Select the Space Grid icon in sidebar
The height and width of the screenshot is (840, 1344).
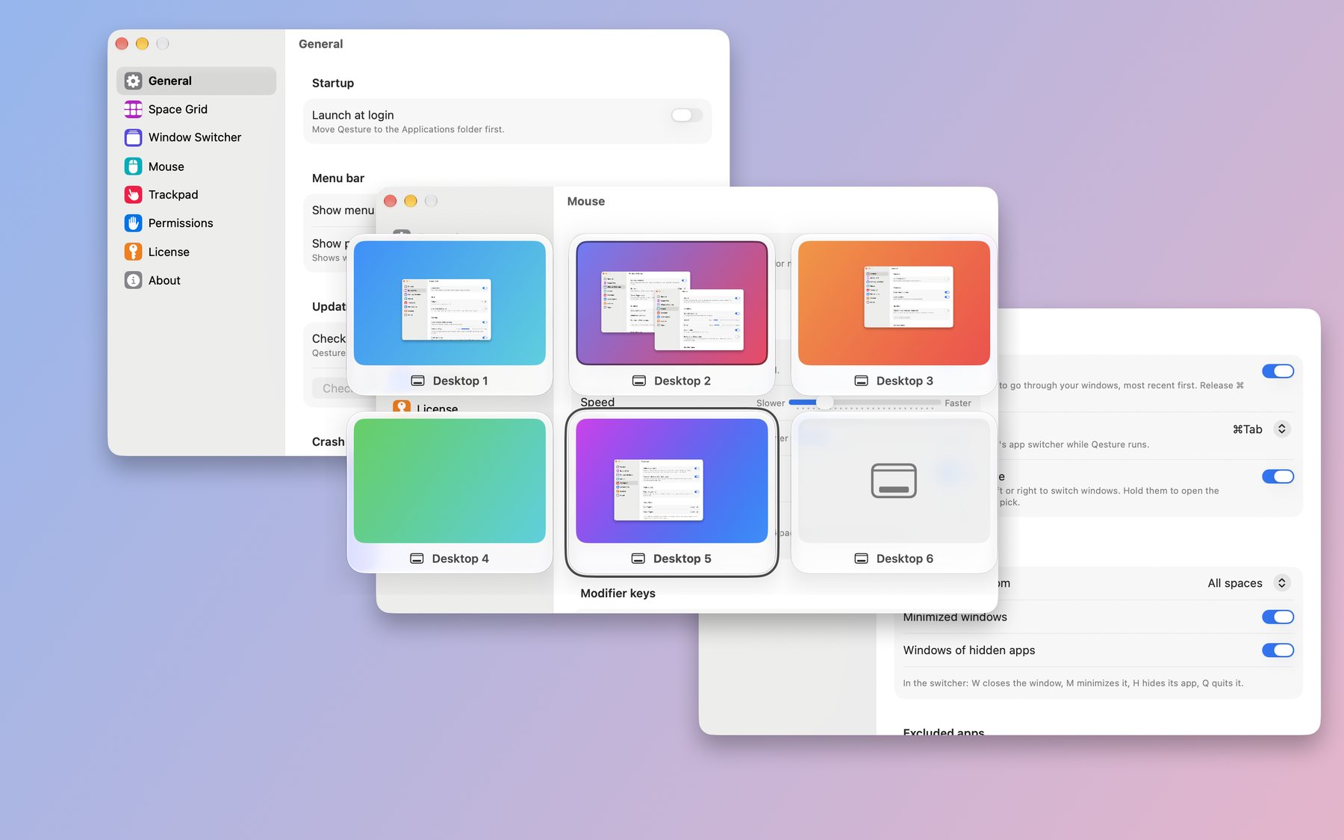(133, 109)
